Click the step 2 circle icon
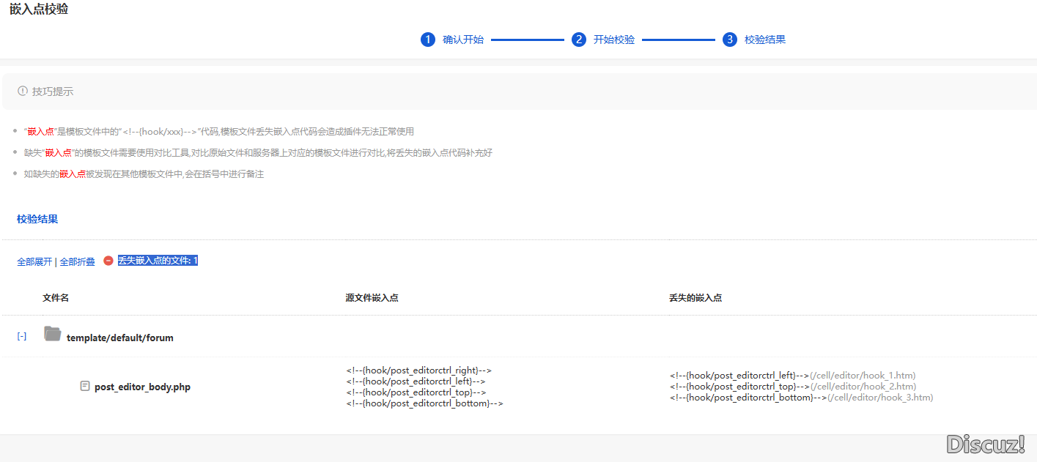 click(x=579, y=40)
